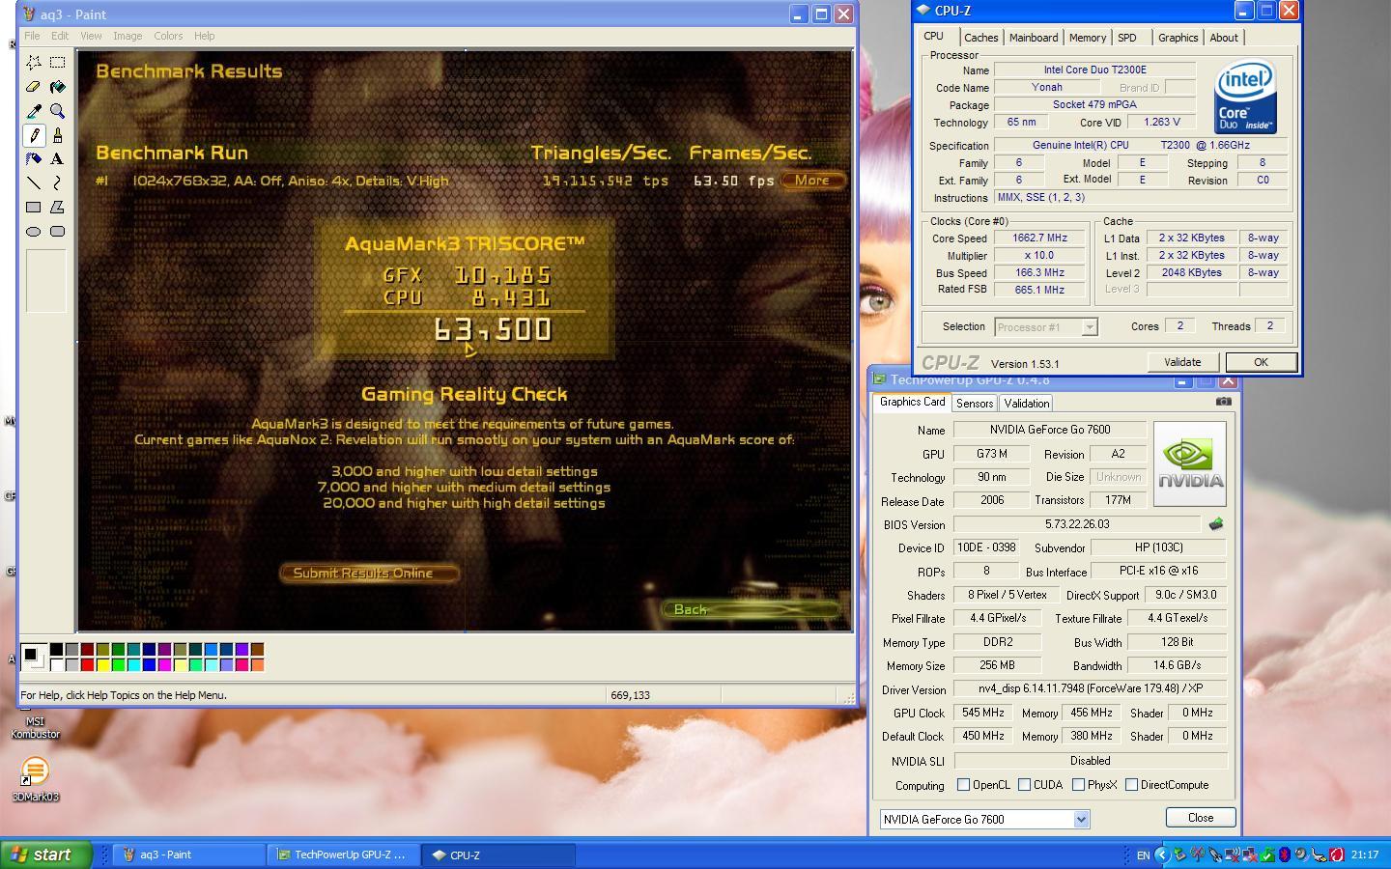Select the Brush tool in Paint
The image size is (1391, 869).
click(x=58, y=135)
